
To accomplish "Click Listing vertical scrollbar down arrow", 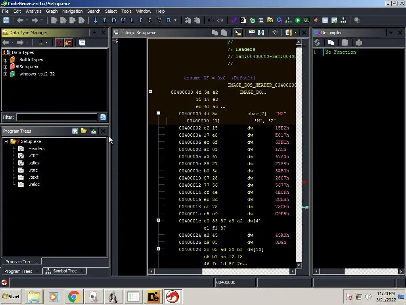I will 299,265.
